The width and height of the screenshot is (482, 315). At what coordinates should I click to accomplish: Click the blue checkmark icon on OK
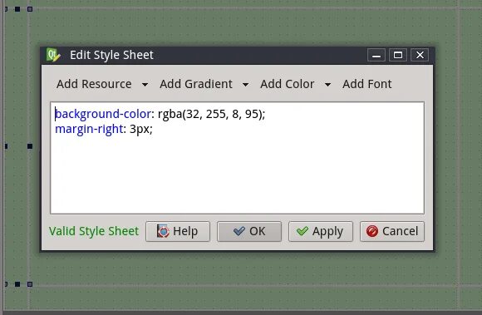239,231
